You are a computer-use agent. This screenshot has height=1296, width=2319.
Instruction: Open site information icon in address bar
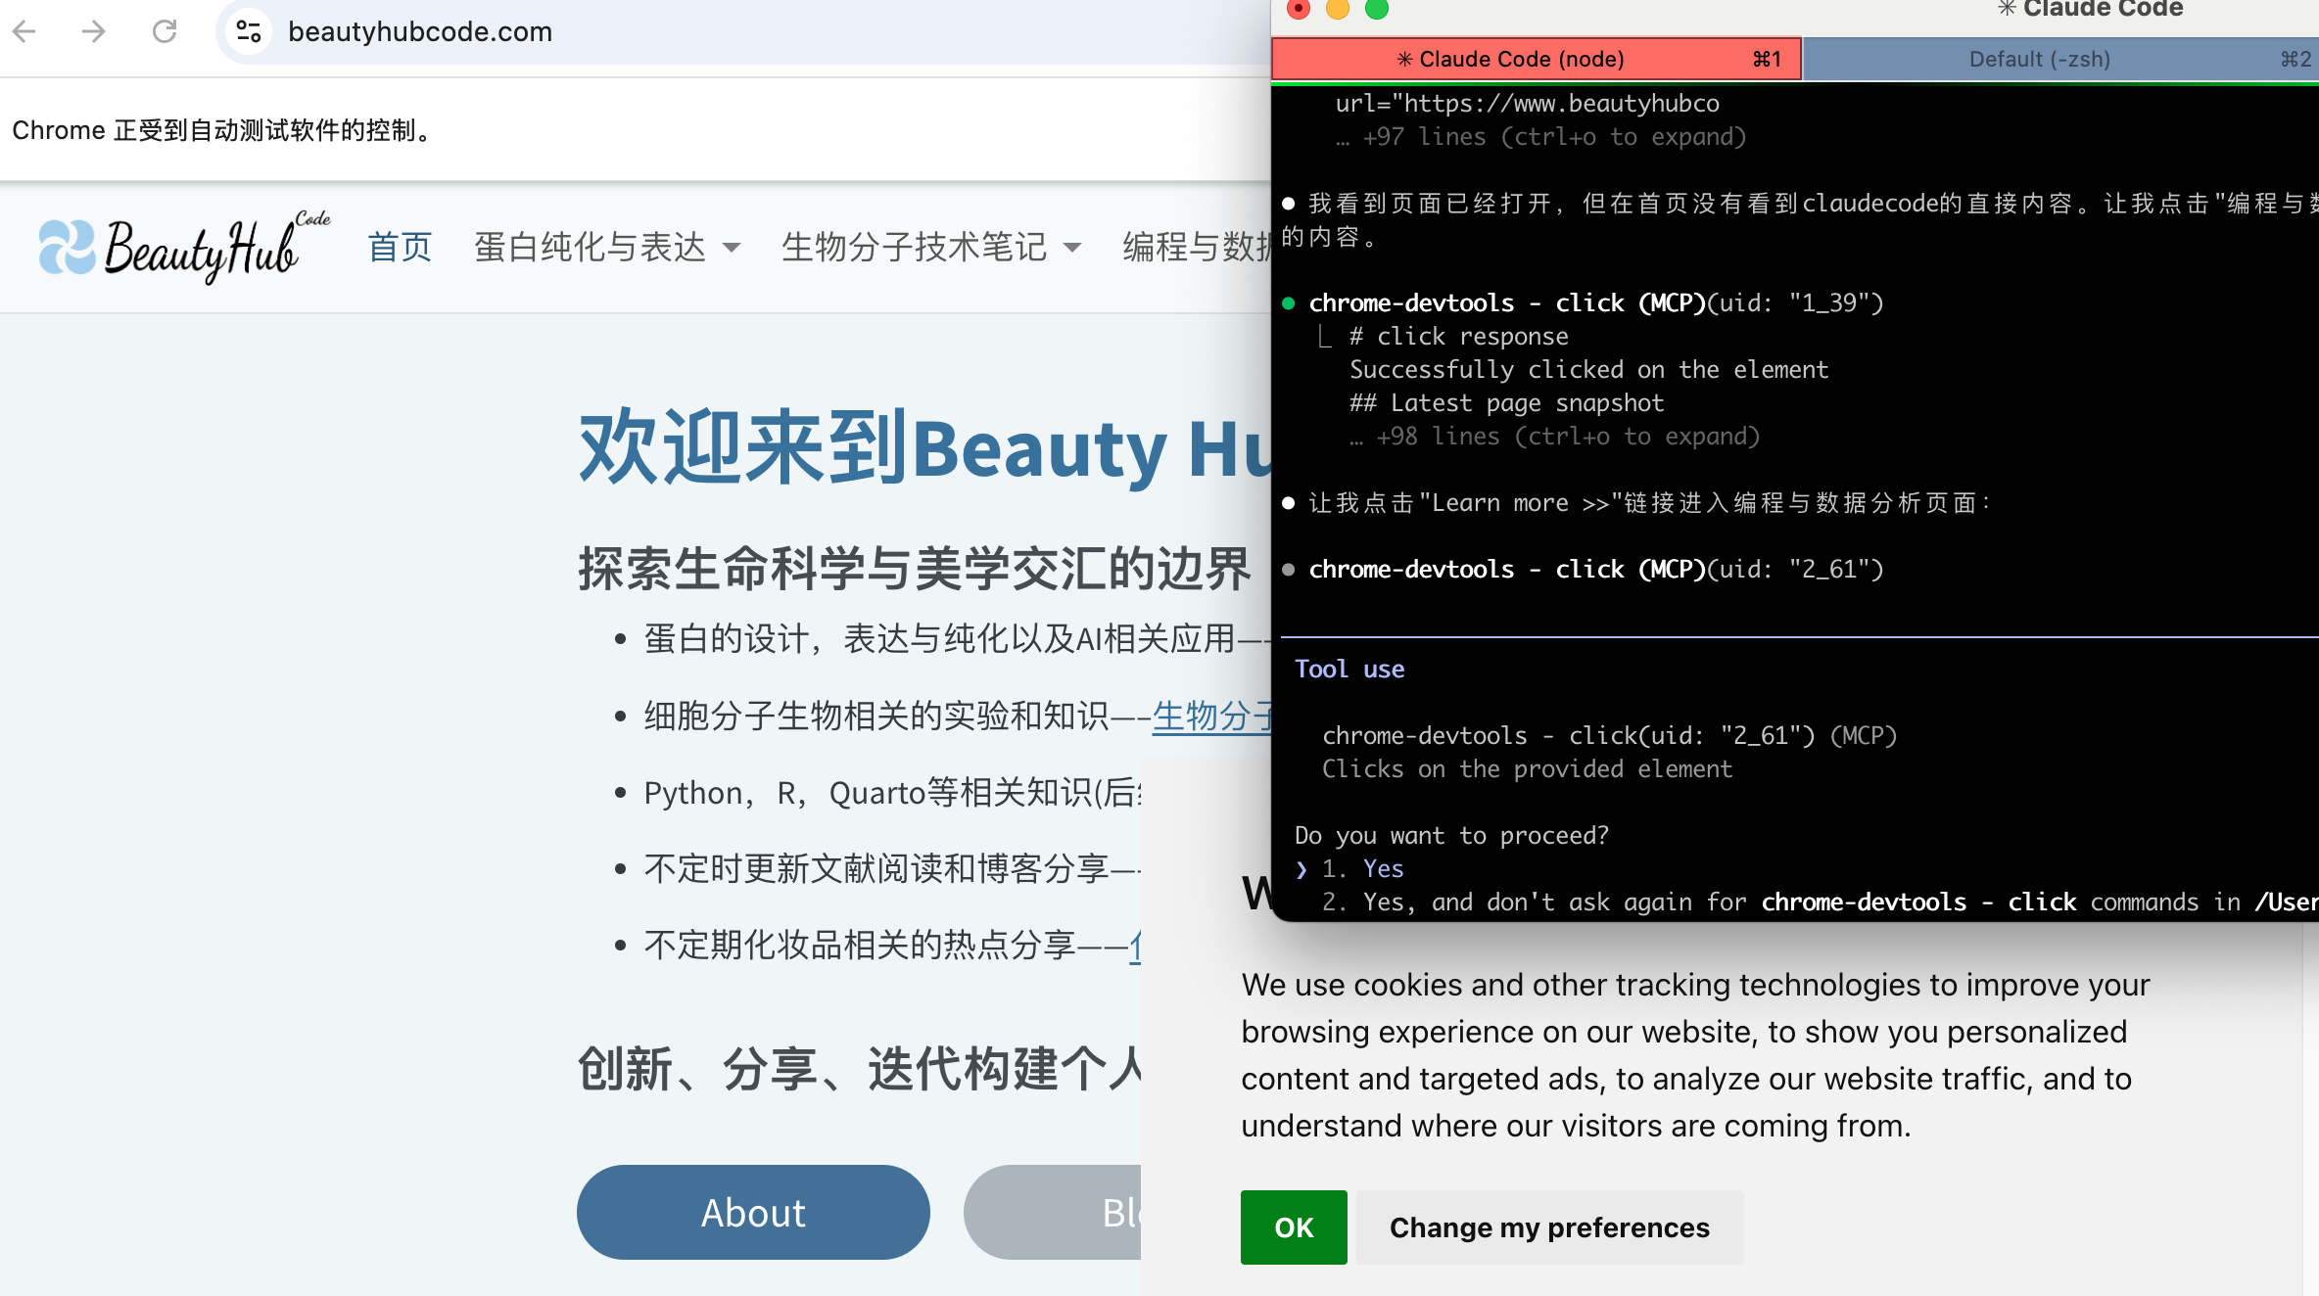pos(249,31)
